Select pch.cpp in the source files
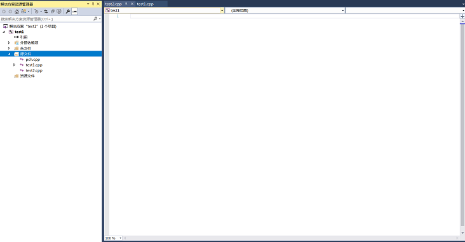The width and height of the screenshot is (465, 242). (32, 60)
